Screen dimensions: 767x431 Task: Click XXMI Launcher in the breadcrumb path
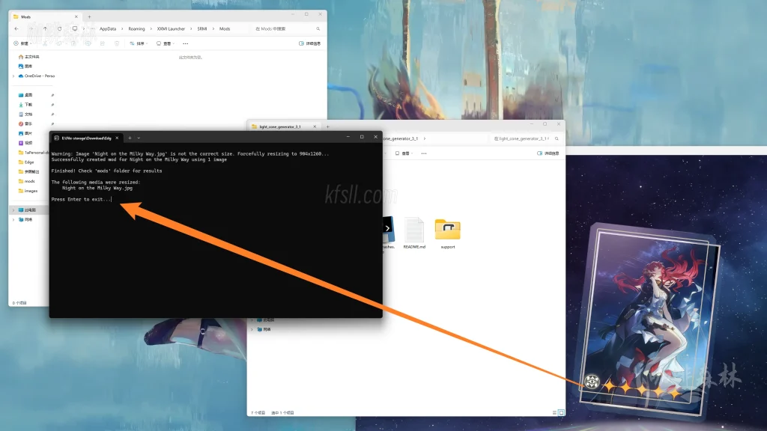(171, 29)
